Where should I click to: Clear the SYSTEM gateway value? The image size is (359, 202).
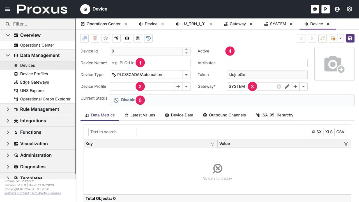click(279, 87)
